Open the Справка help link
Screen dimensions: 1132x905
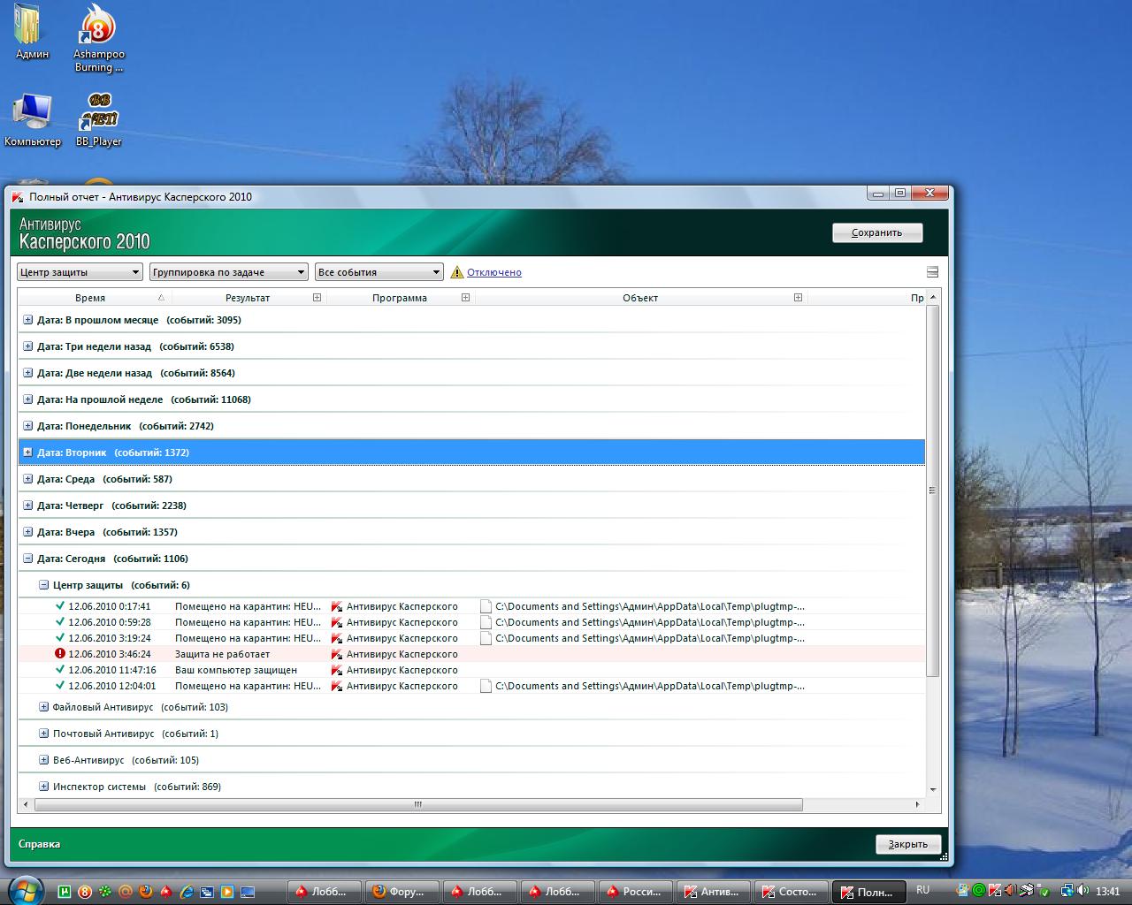click(39, 844)
